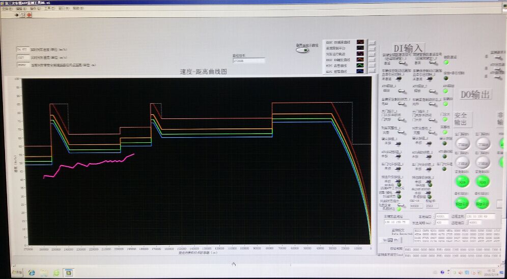Screen dimensions: 507x279
Task: Click the bottom-left green round output button
Action: [462, 202]
